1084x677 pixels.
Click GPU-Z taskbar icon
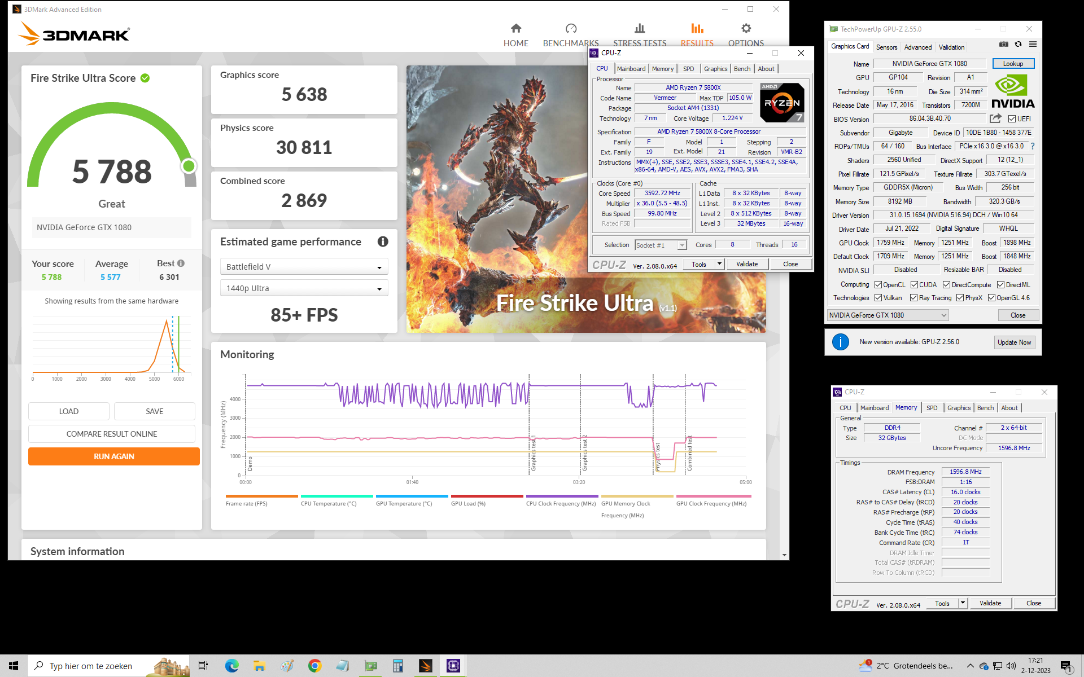(x=370, y=666)
